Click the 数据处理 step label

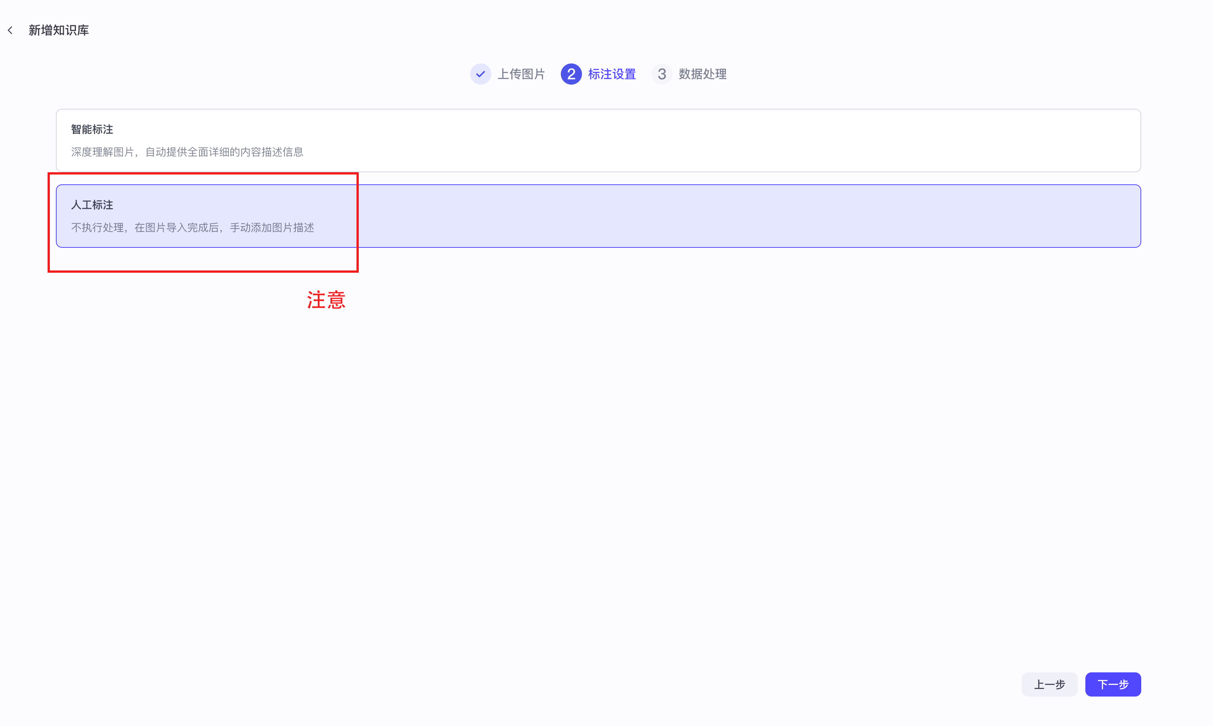[x=702, y=74]
